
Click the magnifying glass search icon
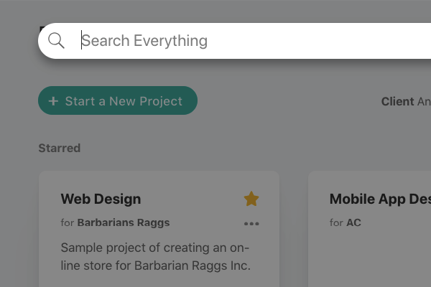[x=56, y=41]
